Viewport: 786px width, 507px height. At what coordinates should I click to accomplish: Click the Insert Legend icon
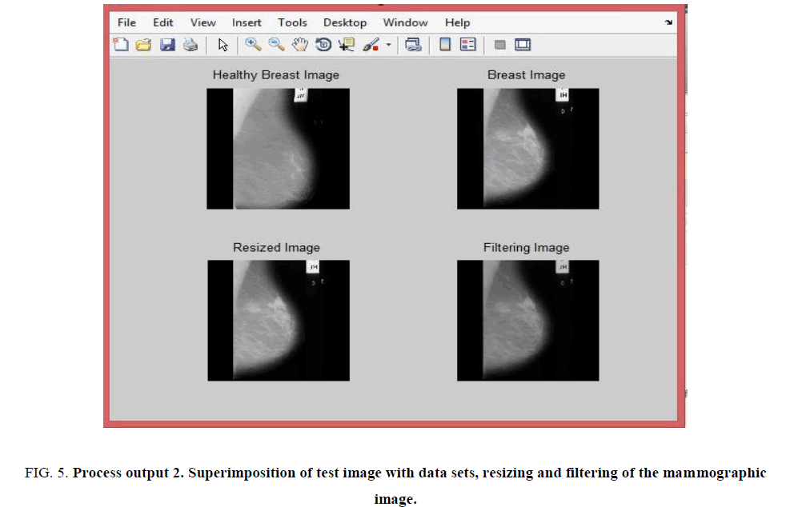point(467,45)
